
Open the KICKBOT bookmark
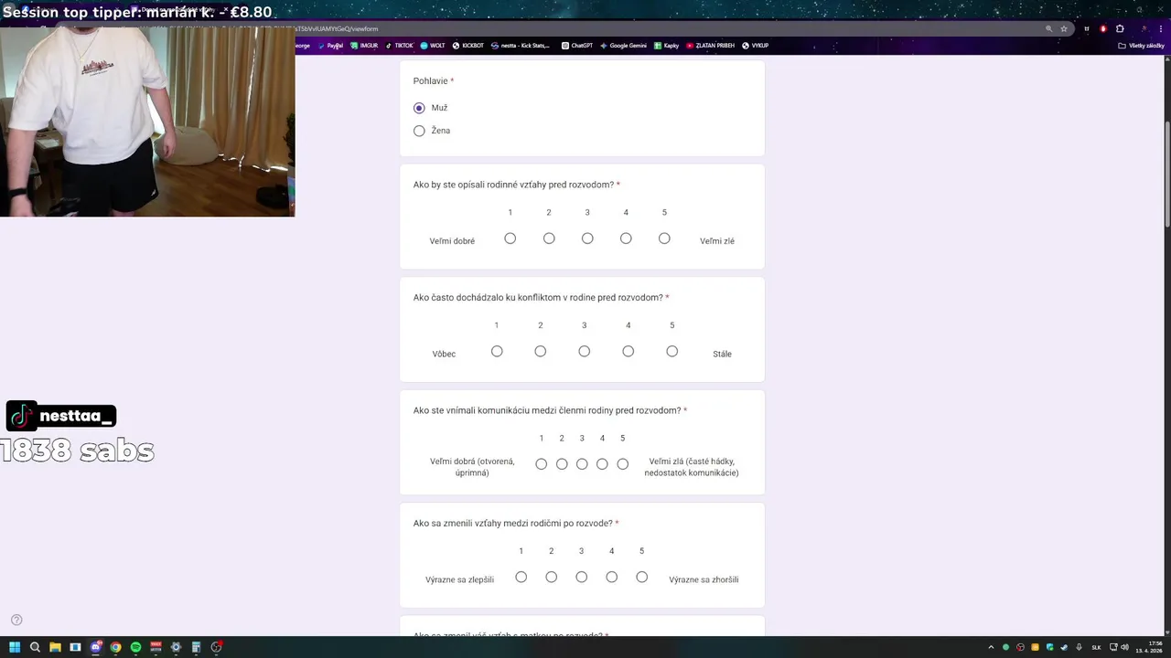[x=467, y=45]
